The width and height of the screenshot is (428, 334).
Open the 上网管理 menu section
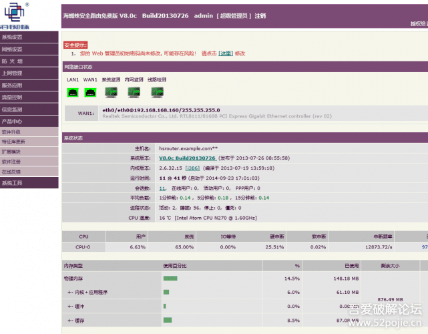point(12,73)
